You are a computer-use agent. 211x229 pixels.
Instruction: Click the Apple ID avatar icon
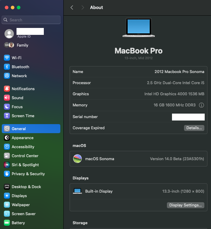pyautogui.click(x=9, y=34)
